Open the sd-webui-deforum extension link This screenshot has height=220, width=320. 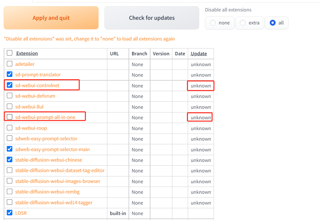click(x=35, y=96)
